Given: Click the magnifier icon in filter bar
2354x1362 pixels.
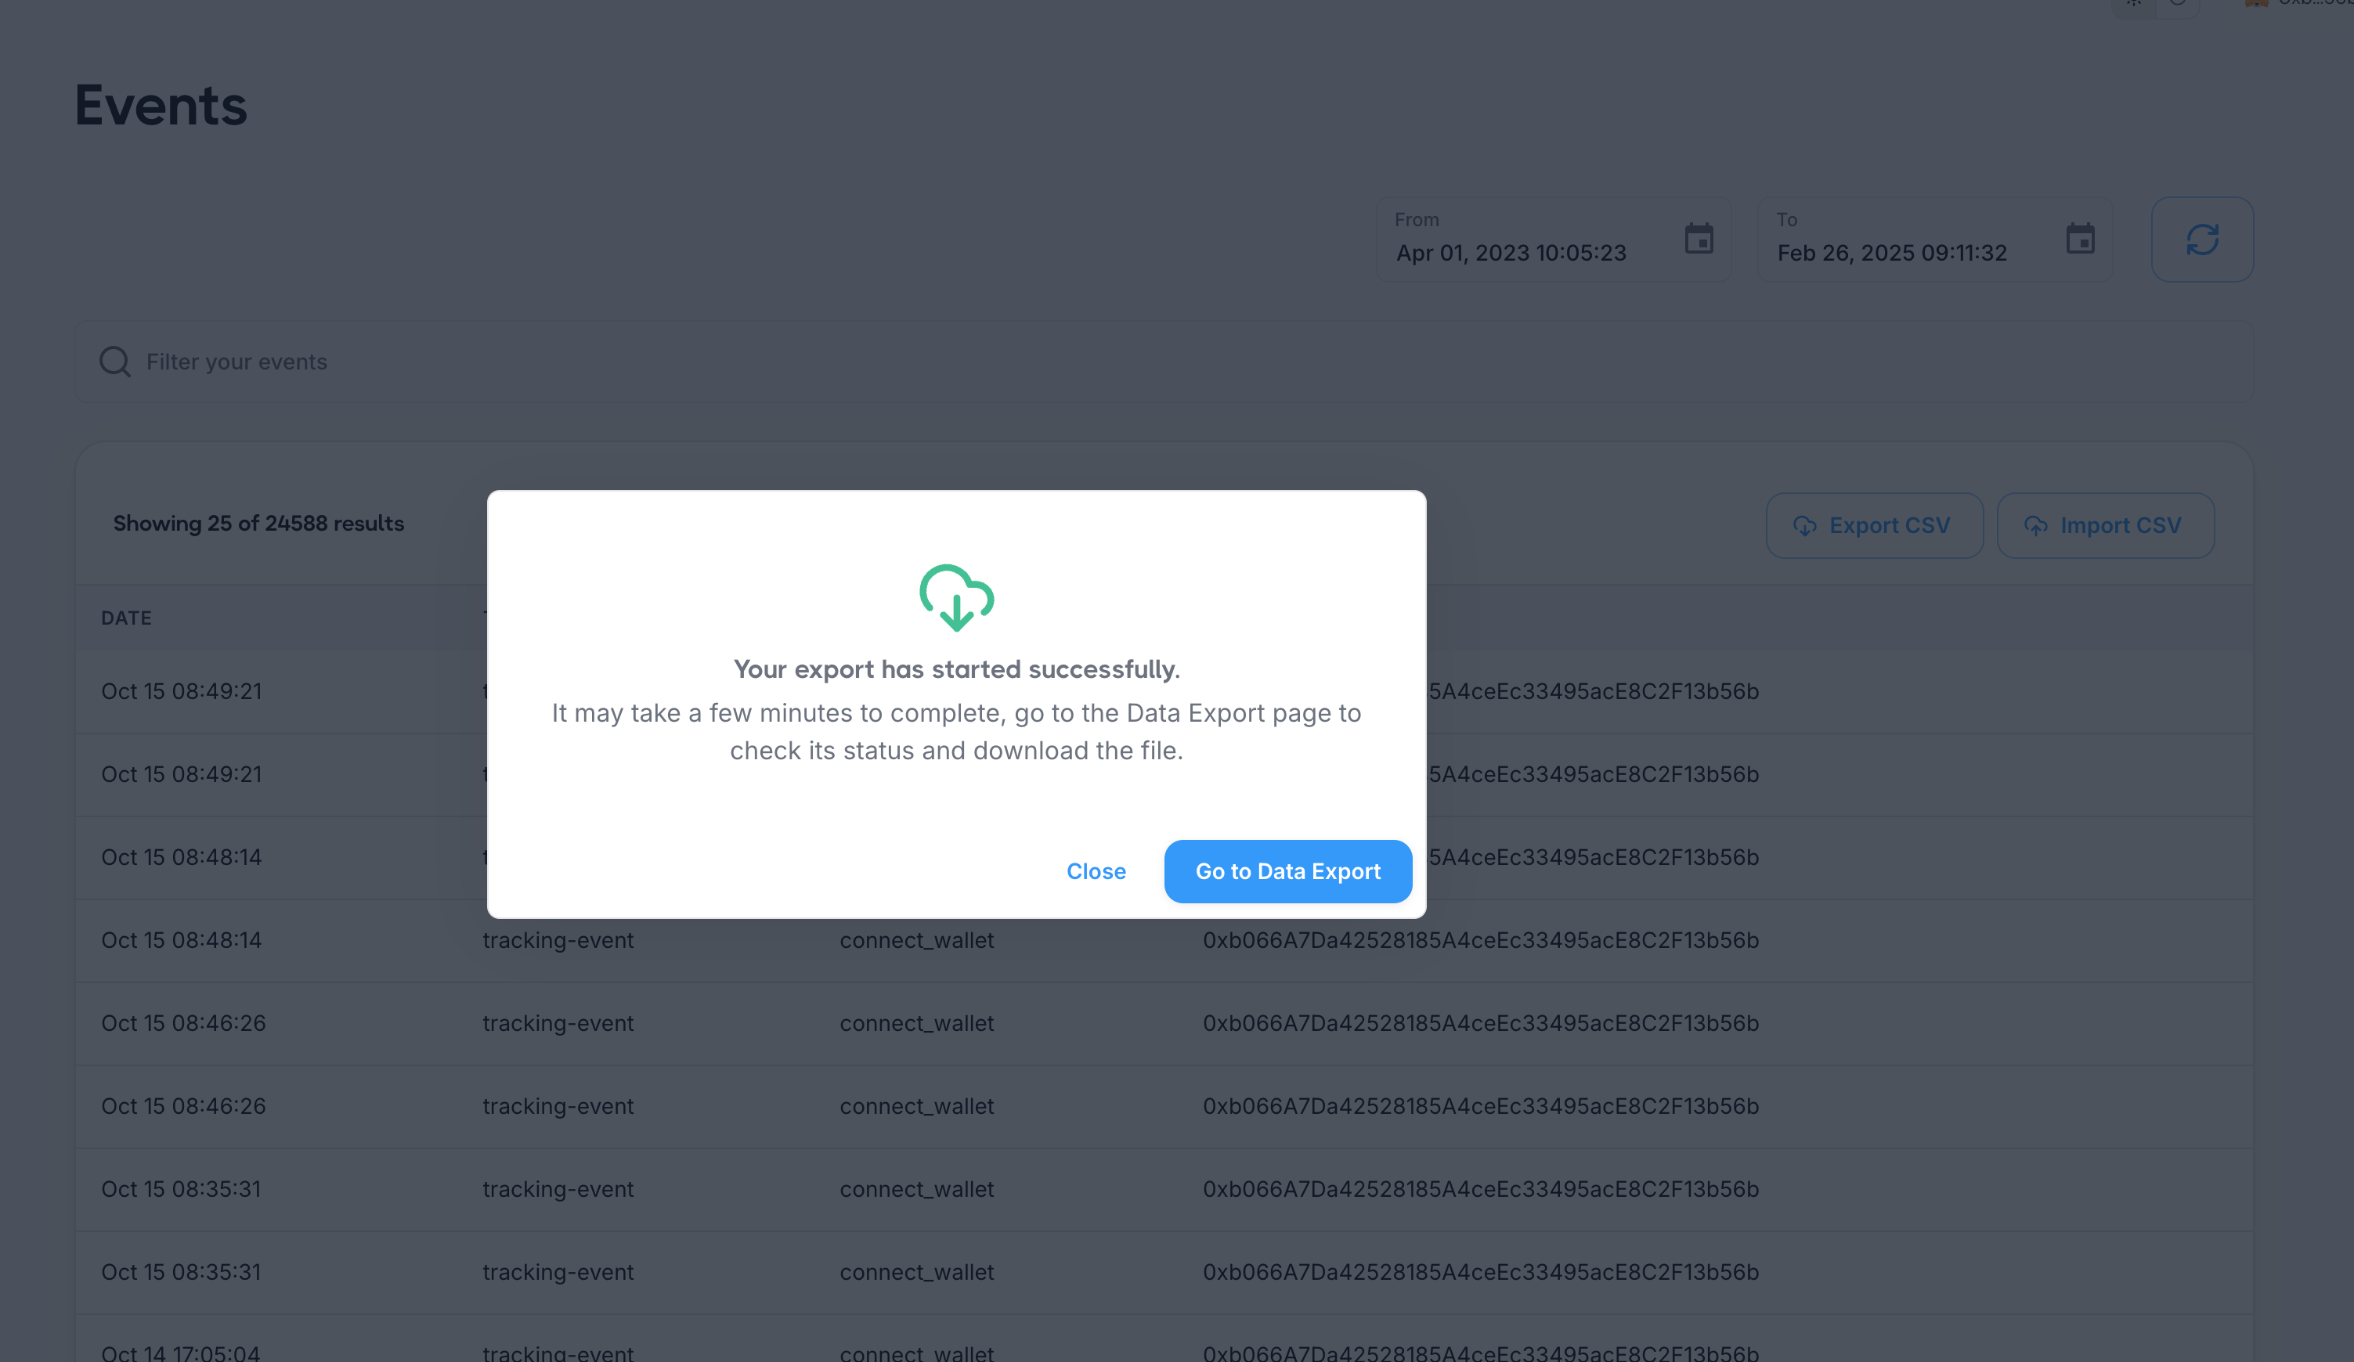Looking at the screenshot, I should [x=115, y=362].
